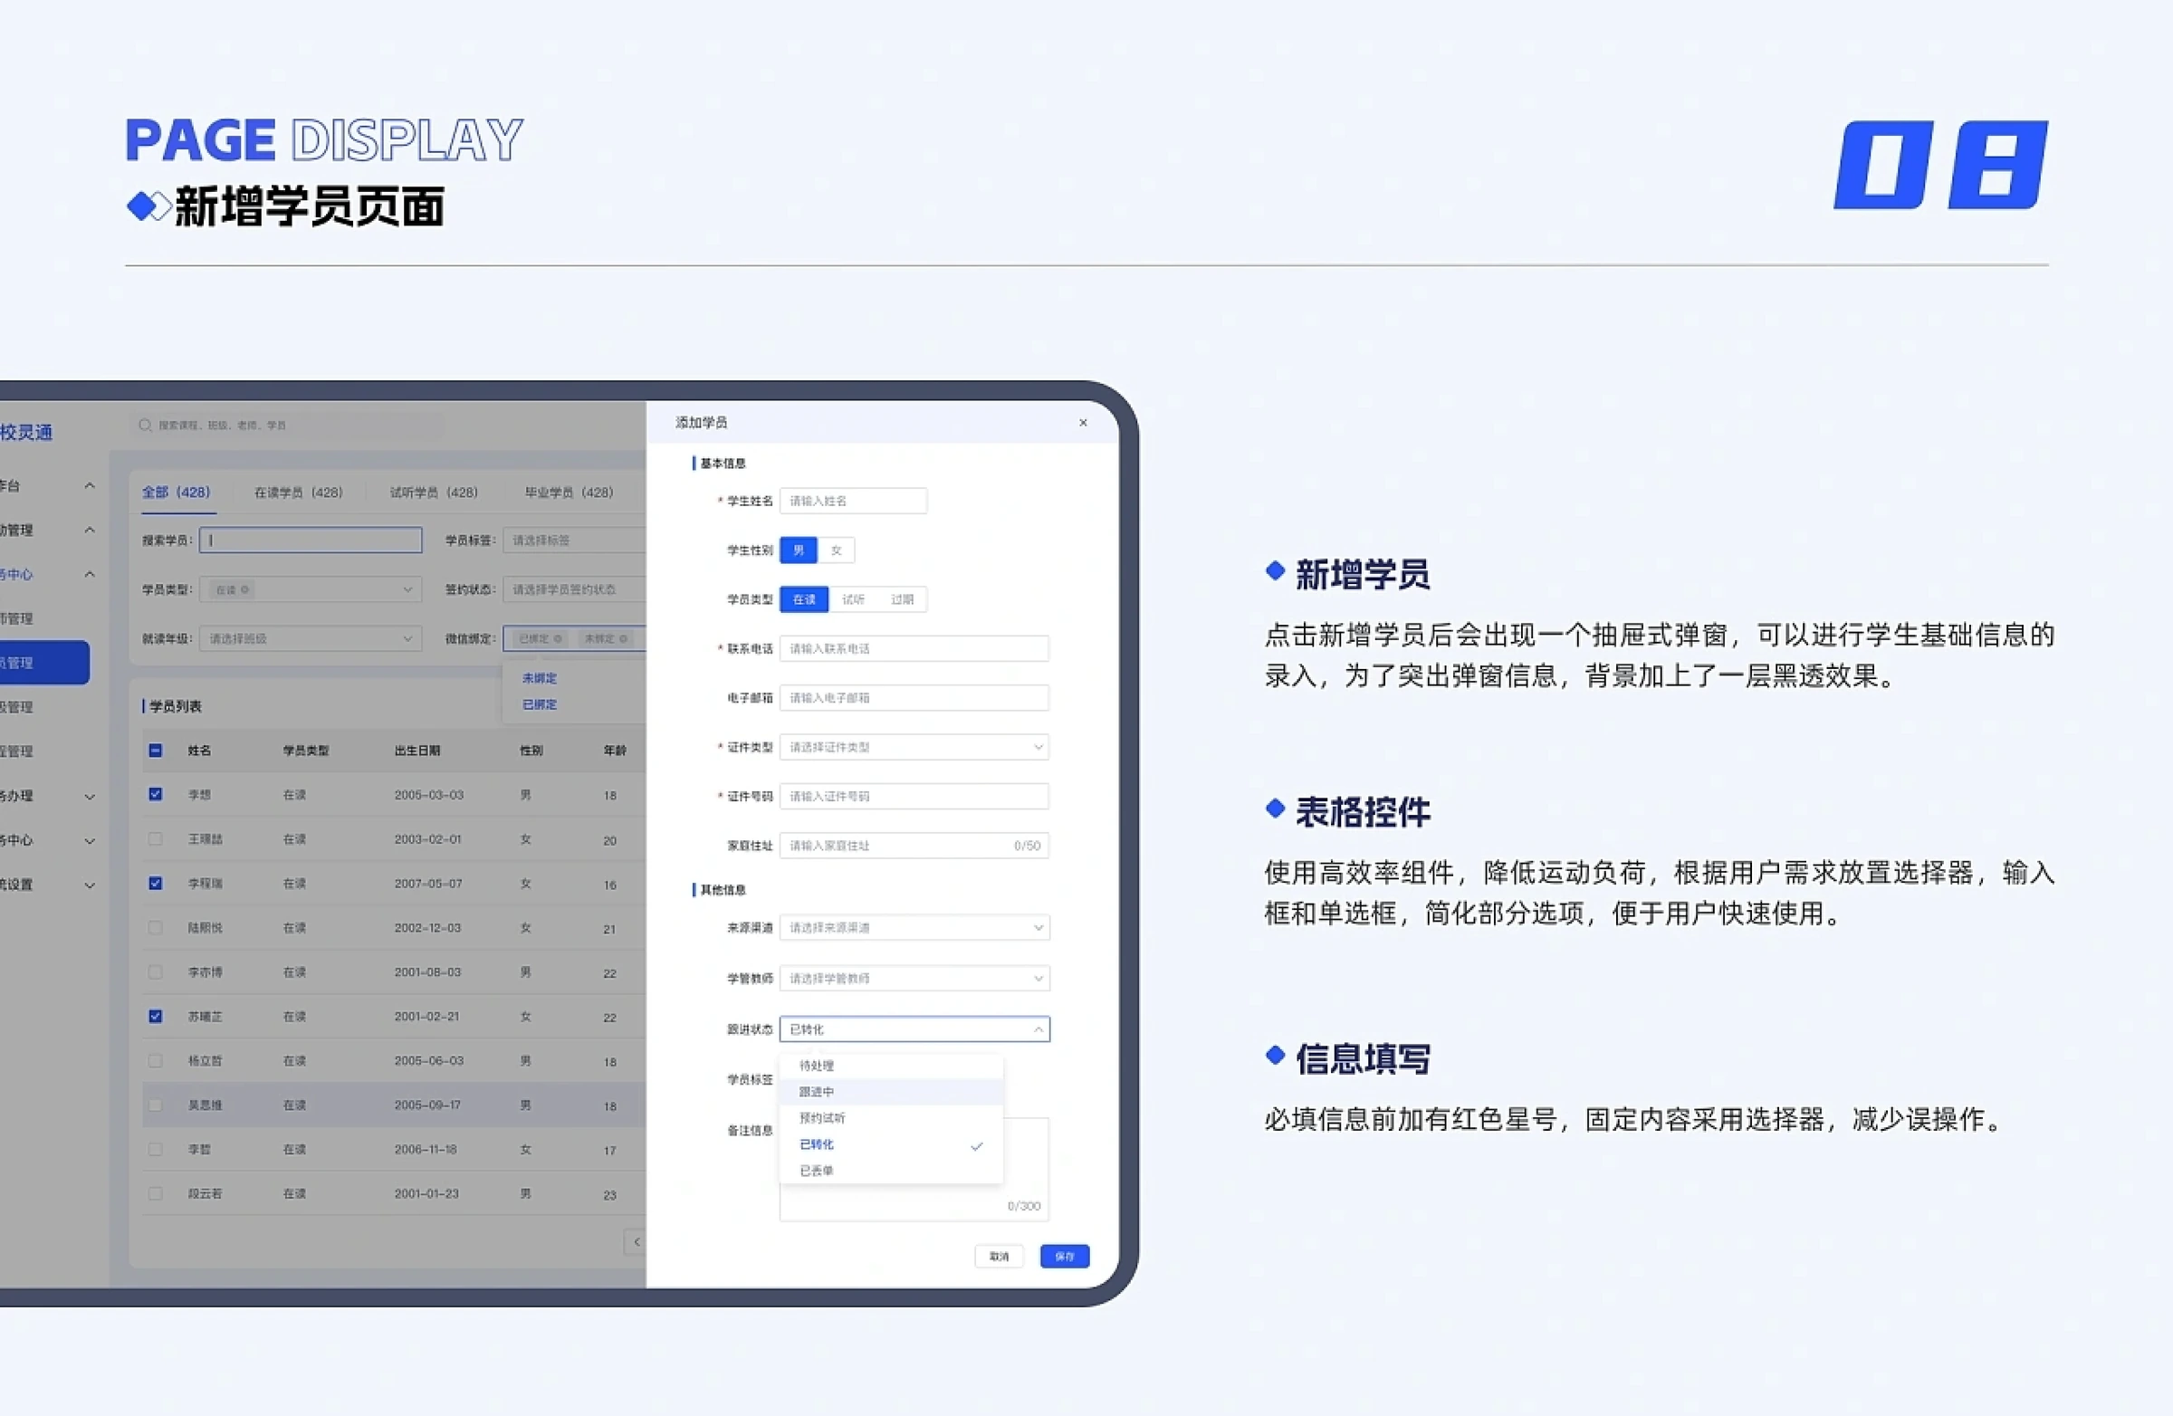This screenshot has height=1416, width=2173.
Task: Click the search magnifier icon in top bar
Action: tap(144, 425)
